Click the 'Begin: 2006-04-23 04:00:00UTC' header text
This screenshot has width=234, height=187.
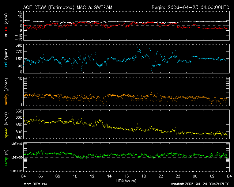(190, 7)
